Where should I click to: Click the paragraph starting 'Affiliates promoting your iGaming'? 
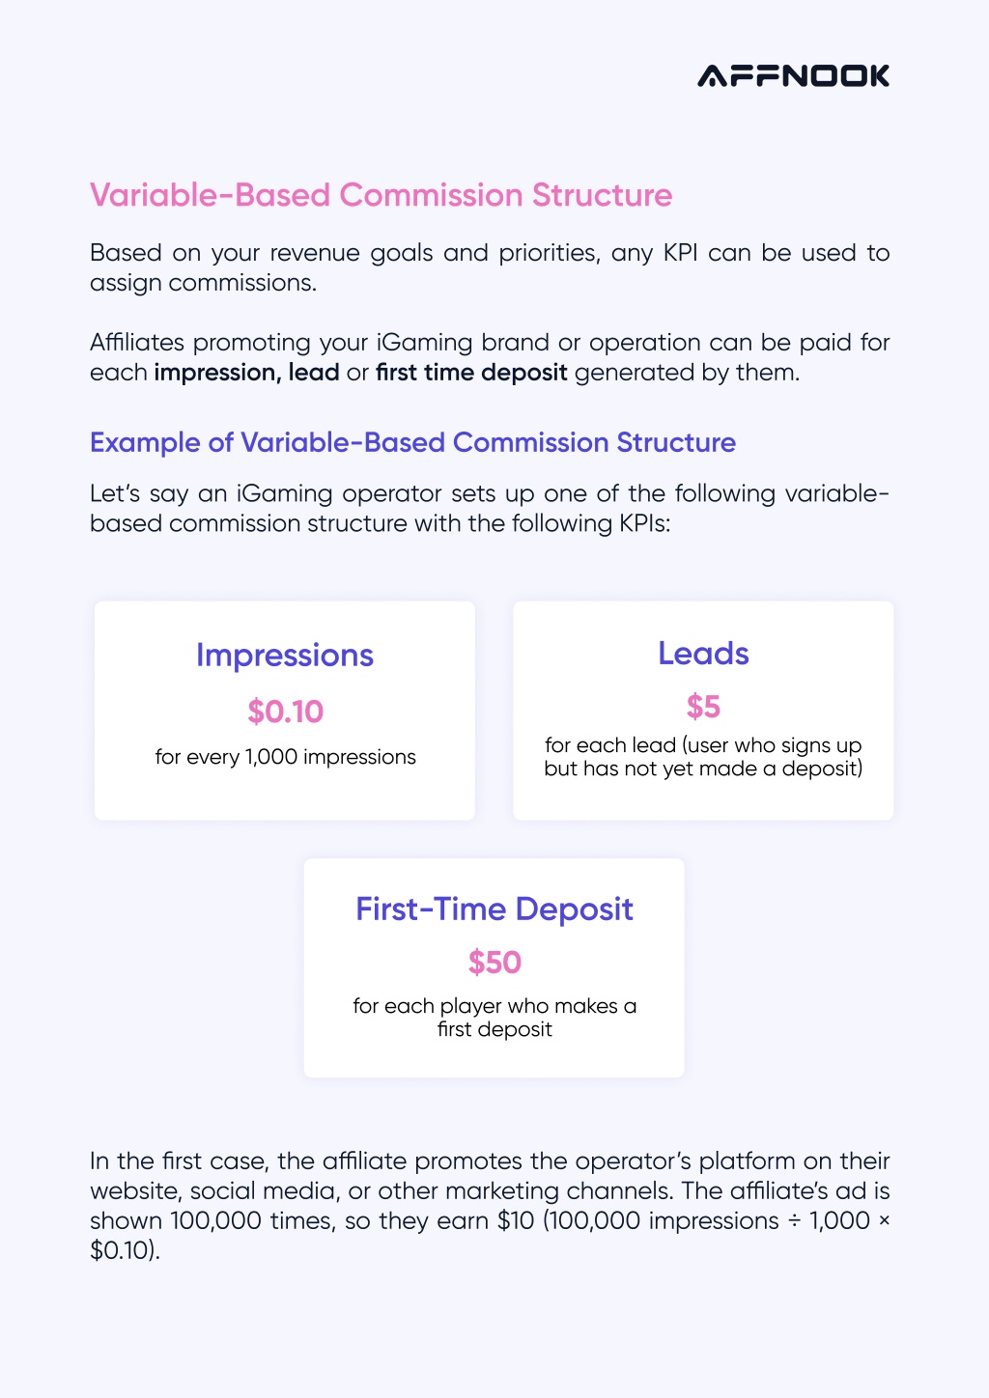tap(490, 357)
